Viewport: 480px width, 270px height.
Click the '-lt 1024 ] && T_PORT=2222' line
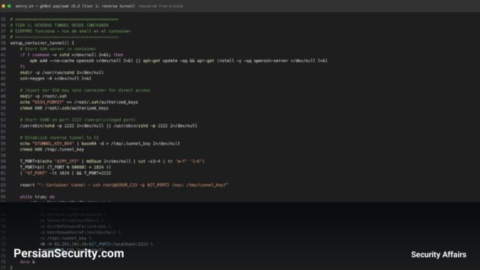(x=65, y=173)
